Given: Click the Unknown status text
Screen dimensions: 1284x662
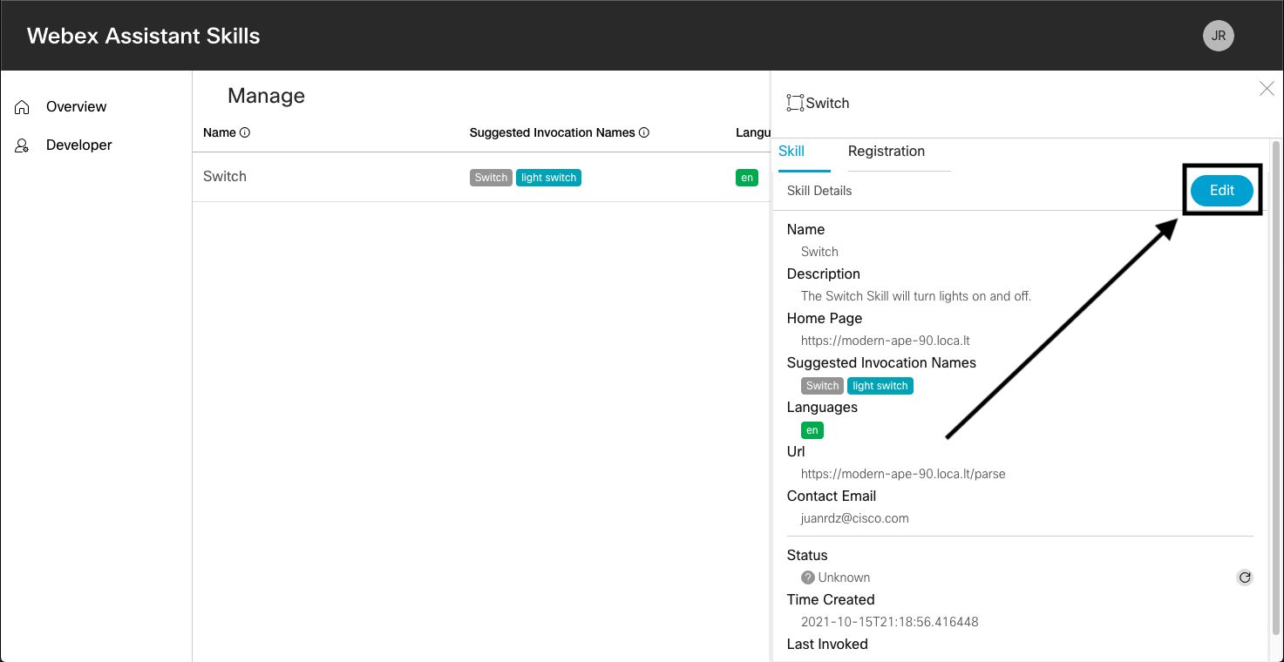Looking at the screenshot, I should click(844, 578).
